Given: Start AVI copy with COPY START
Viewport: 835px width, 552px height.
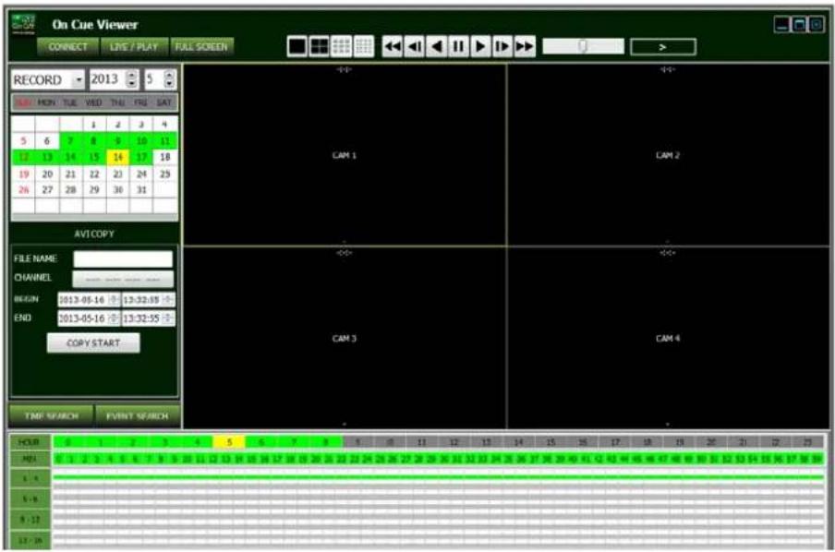Looking at the screenshot, I should click(x=93, y=342).
